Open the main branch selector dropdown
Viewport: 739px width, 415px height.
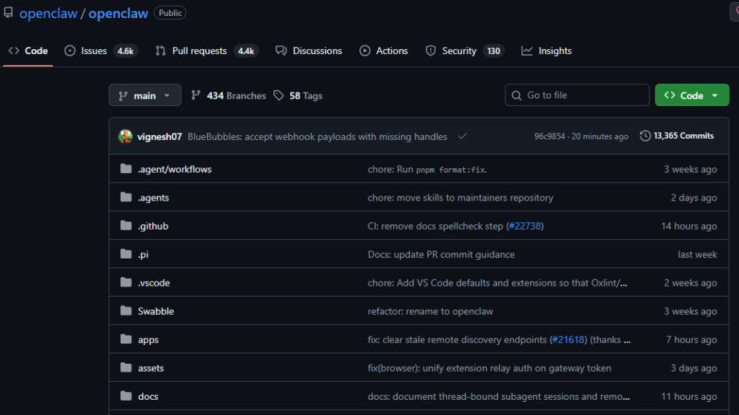pos(145,95)
